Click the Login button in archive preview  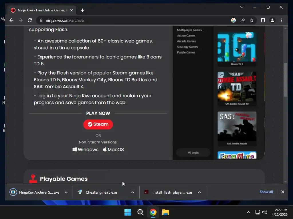coord(193,153)
